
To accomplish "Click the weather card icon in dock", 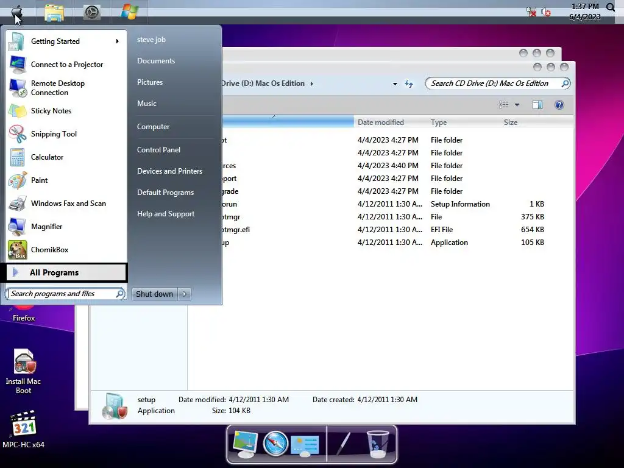I will [x=305, y=445].
